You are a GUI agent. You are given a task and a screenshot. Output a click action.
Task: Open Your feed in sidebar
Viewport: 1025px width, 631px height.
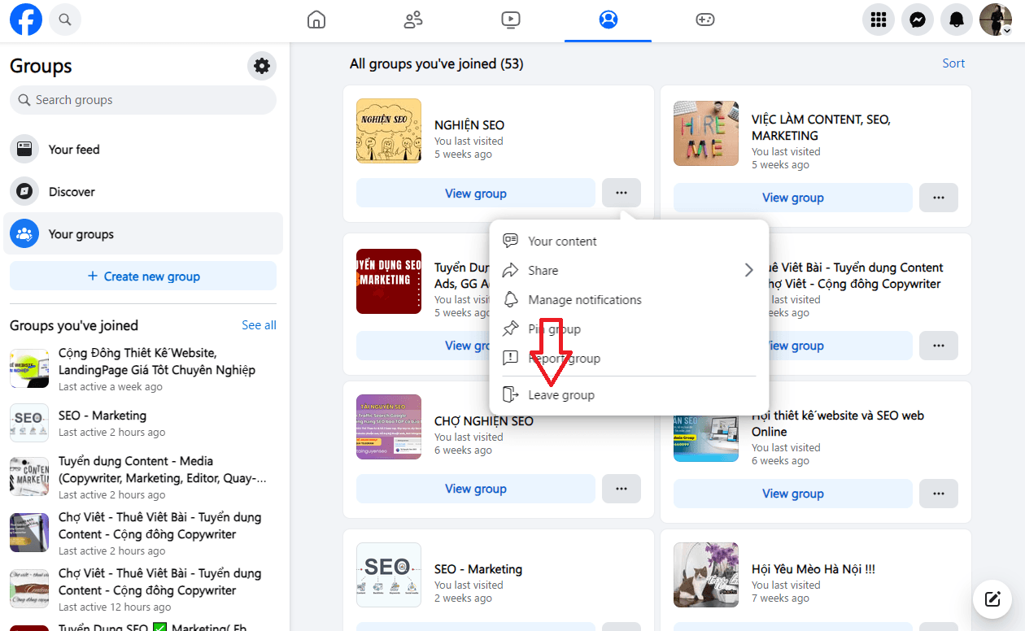pos(143,150)
